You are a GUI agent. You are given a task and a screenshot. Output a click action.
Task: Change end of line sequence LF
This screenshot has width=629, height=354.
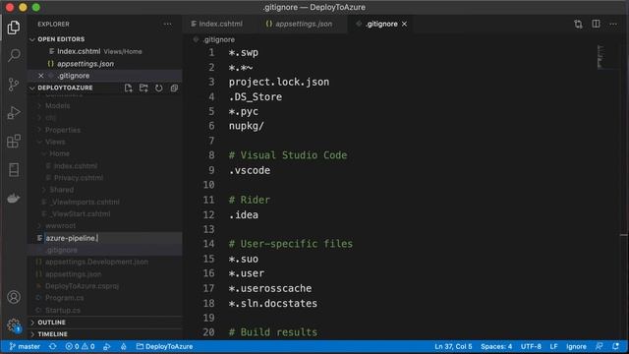click(553, 346)
